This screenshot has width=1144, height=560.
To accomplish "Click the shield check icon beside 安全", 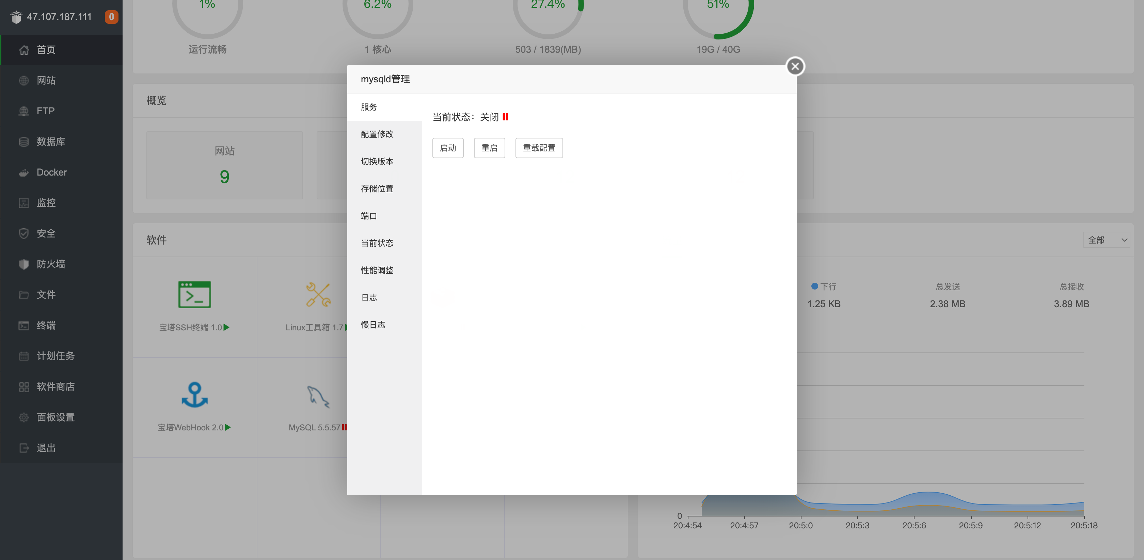I will [24, 233].
